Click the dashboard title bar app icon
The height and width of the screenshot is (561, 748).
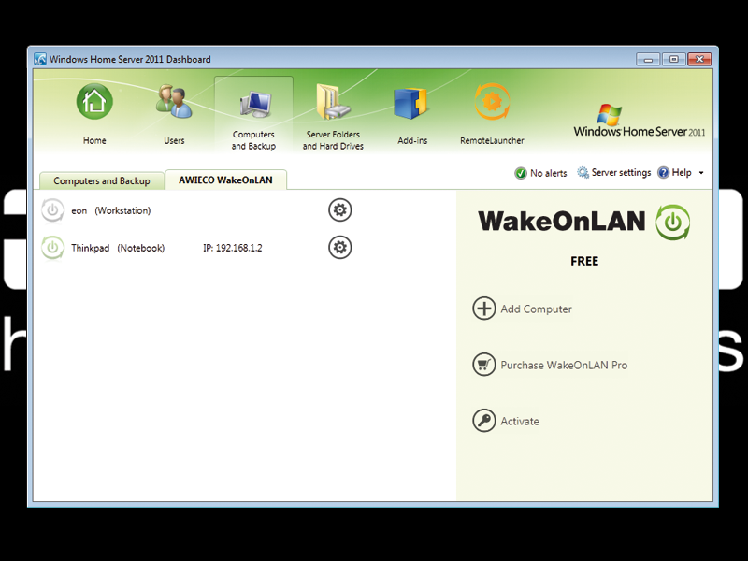tap(40, 59)
